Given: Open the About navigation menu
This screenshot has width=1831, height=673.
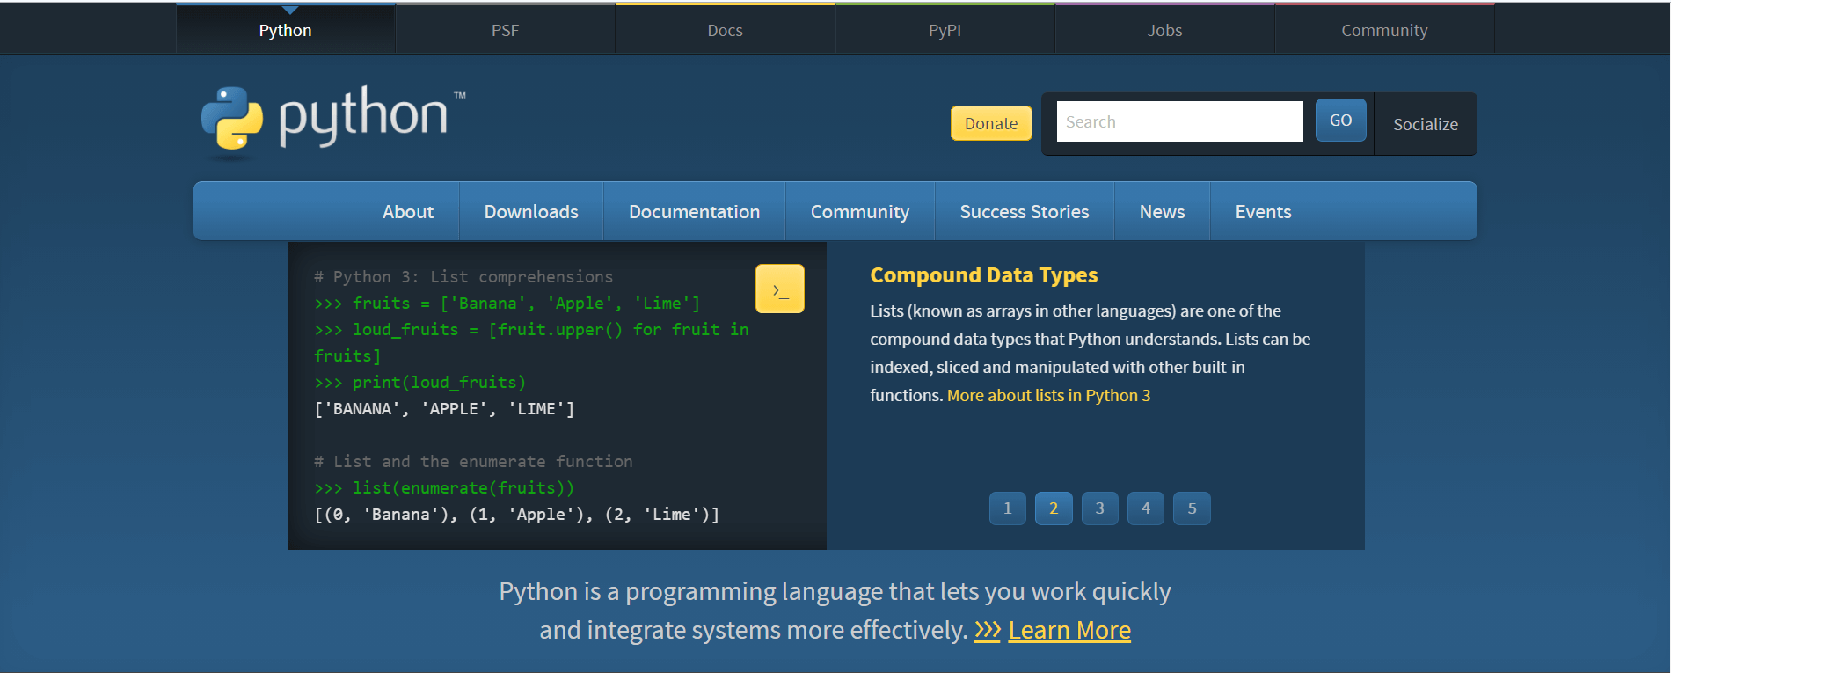Looking at the screenshot, I should 408,211.
